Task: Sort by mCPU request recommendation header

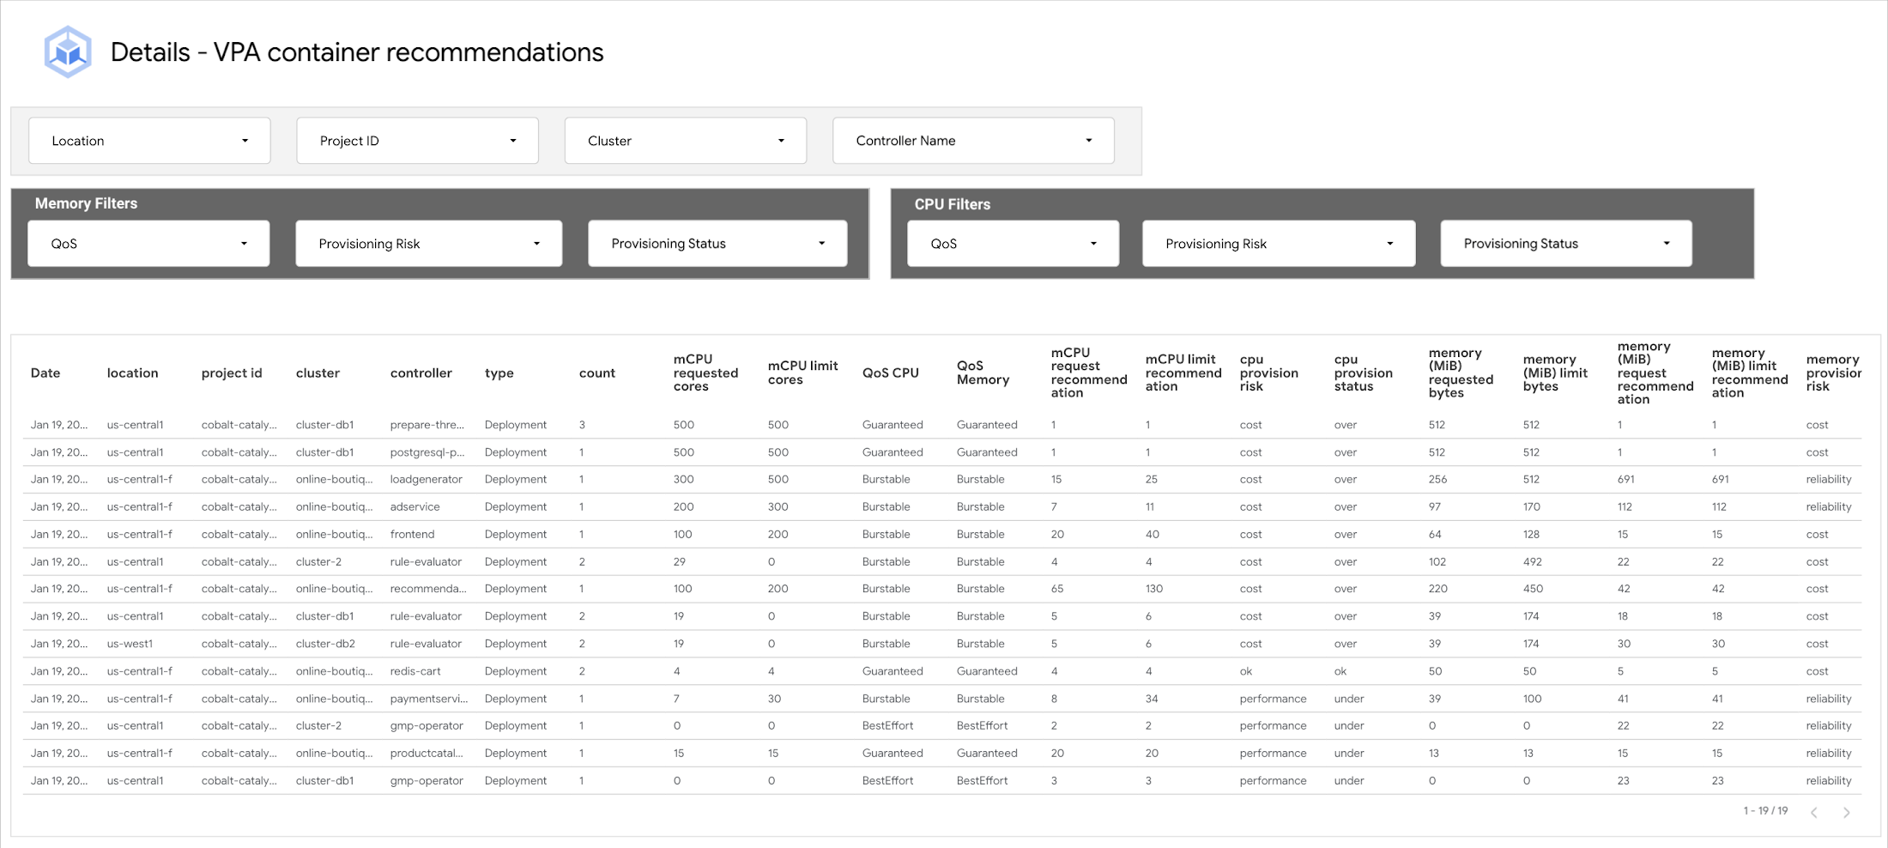Action: point(1088,373)
